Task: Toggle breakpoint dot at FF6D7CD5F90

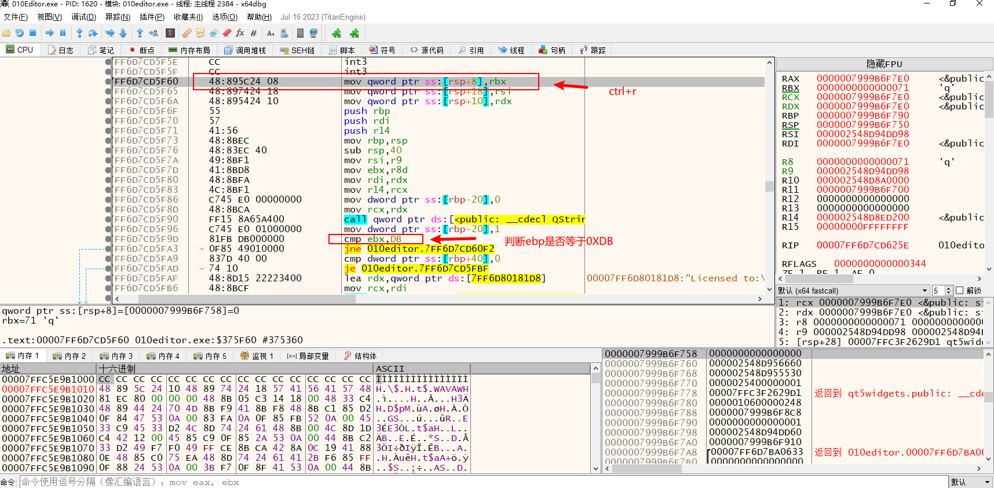Action: [x=108, y=219]
